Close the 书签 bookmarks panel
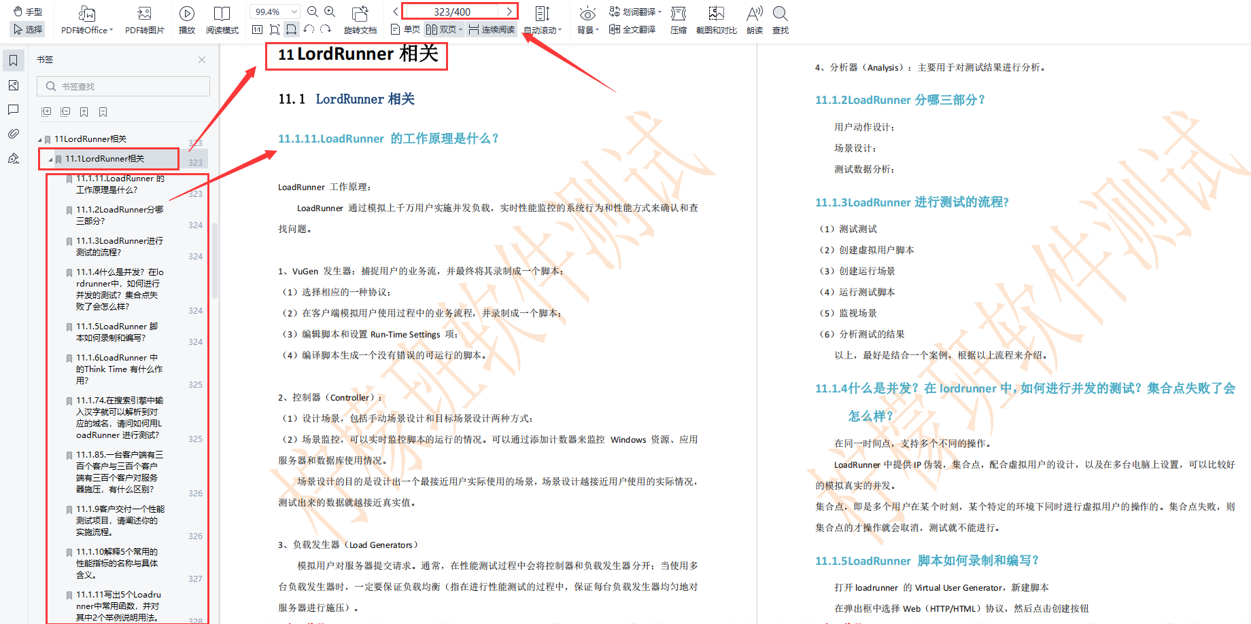 202,60
